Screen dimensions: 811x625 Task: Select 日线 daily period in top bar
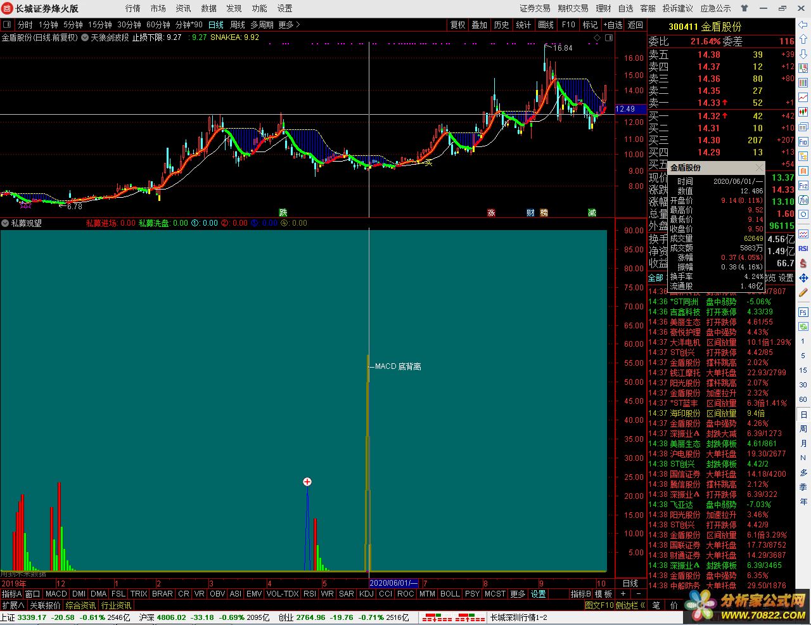coord(216,25)
